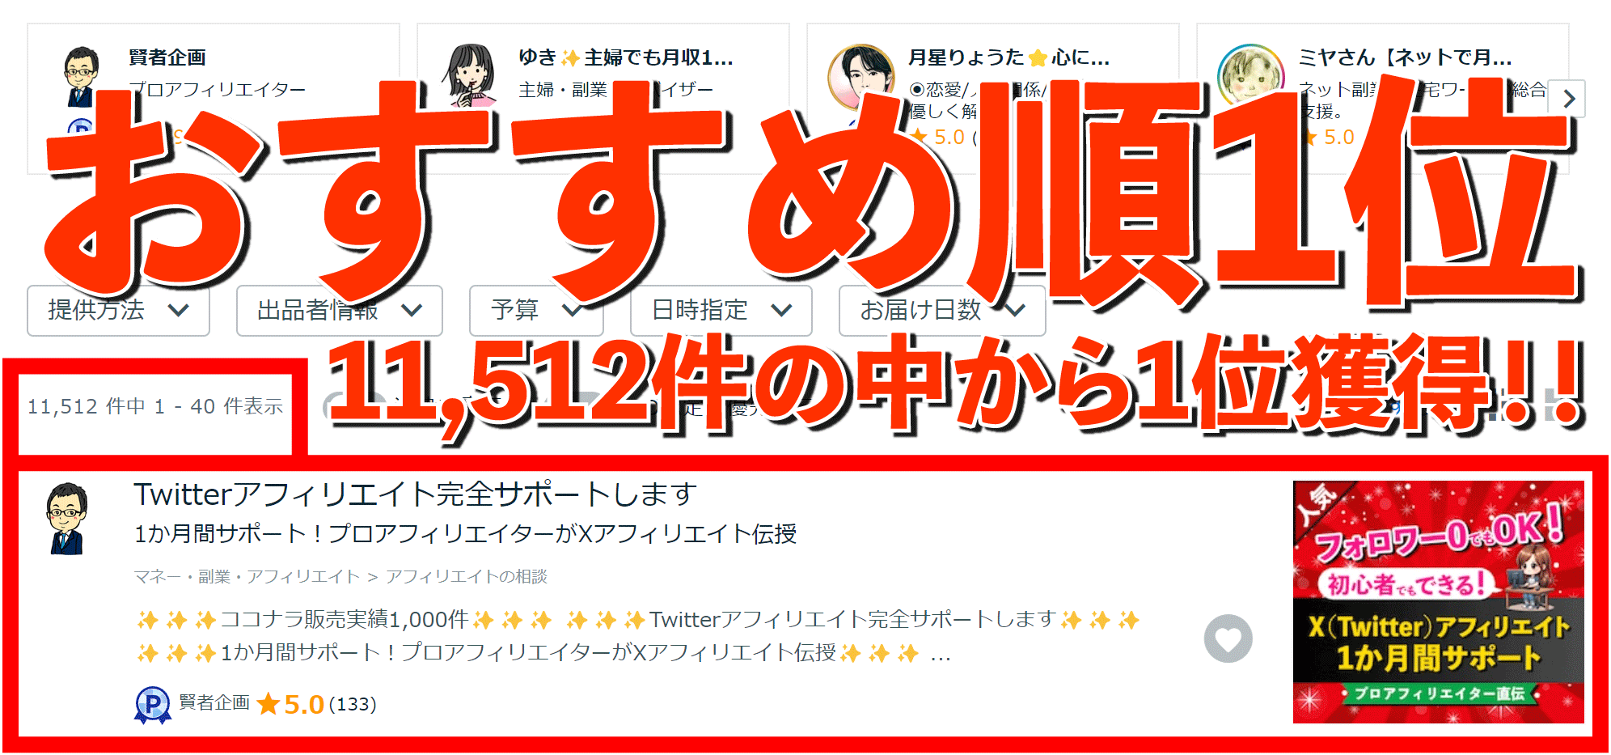The image size is (1611, 755).
Task: Click ミヤさん seller avatar in the carousel
Action: (x=1250, y=75)
